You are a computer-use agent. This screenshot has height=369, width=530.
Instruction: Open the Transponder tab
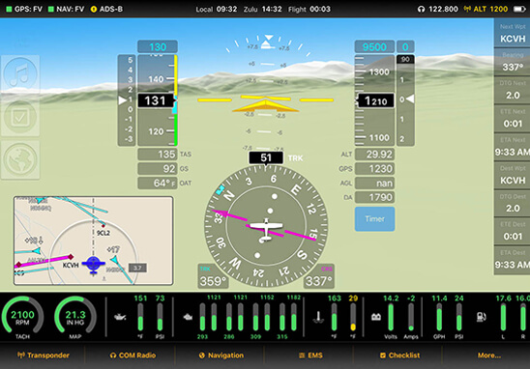44,355
